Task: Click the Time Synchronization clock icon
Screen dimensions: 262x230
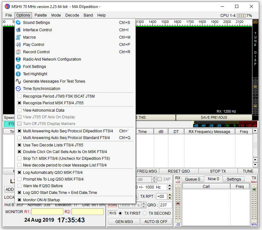Action: tap(18, 89)
